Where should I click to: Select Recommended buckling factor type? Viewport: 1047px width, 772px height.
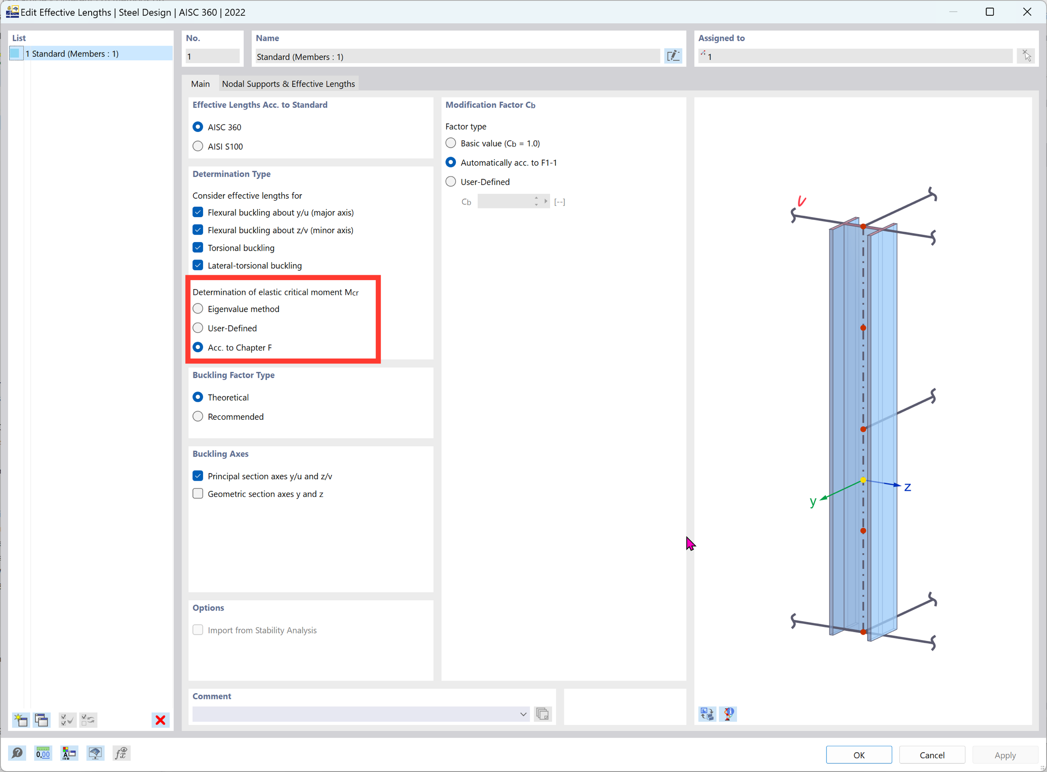[198, 417]
